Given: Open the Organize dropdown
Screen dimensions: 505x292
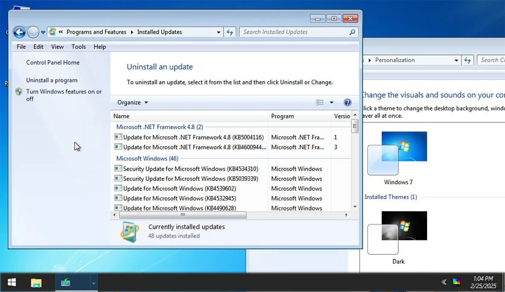Looking at the screenshot, I should [132, 103].
